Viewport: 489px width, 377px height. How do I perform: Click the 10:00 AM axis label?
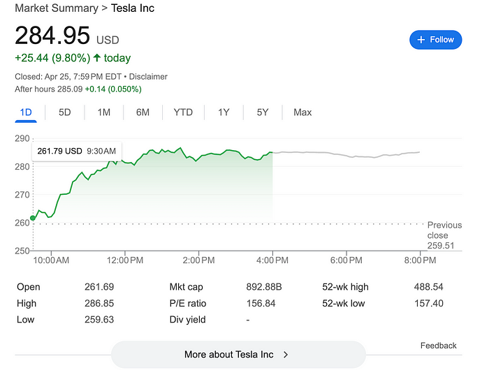coord(51,260)
